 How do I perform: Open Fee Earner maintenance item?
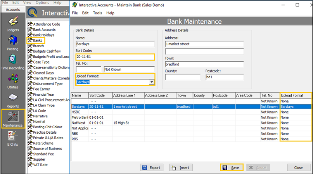tap(42, 89)
